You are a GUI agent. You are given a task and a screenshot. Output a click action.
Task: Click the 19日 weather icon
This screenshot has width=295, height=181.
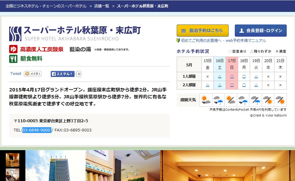256,100
